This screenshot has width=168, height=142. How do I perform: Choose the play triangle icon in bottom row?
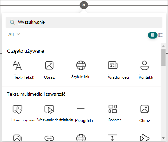tap(144, 137)
